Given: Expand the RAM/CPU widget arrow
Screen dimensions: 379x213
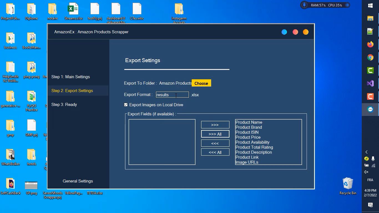Looking at the screenshot, I should [347, 5].
